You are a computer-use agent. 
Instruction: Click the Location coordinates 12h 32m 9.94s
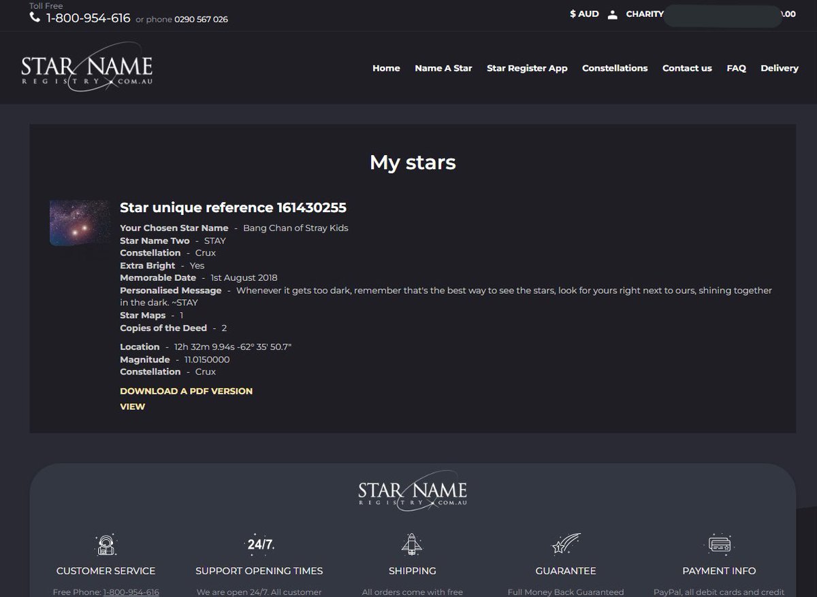tap(233, 347)
